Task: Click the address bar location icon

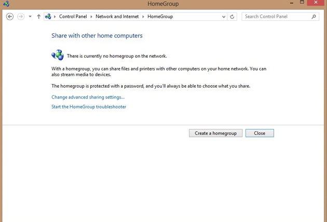Action: tap(48, 17)
